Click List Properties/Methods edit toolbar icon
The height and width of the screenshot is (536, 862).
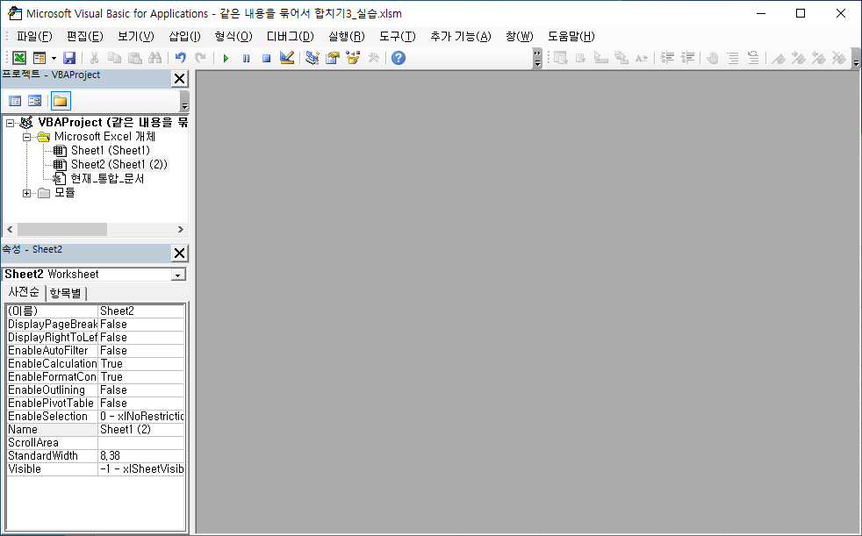pyautogui.click(x=561, y=58)
